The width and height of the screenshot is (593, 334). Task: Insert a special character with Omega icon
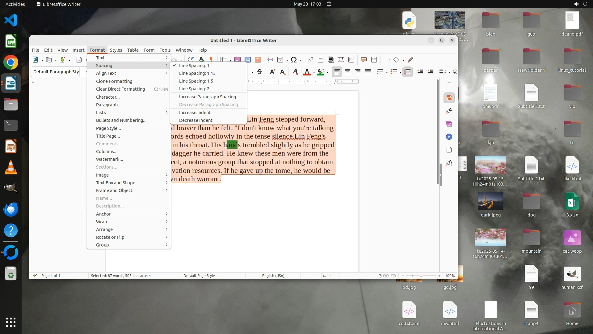(x=294, y=60)
